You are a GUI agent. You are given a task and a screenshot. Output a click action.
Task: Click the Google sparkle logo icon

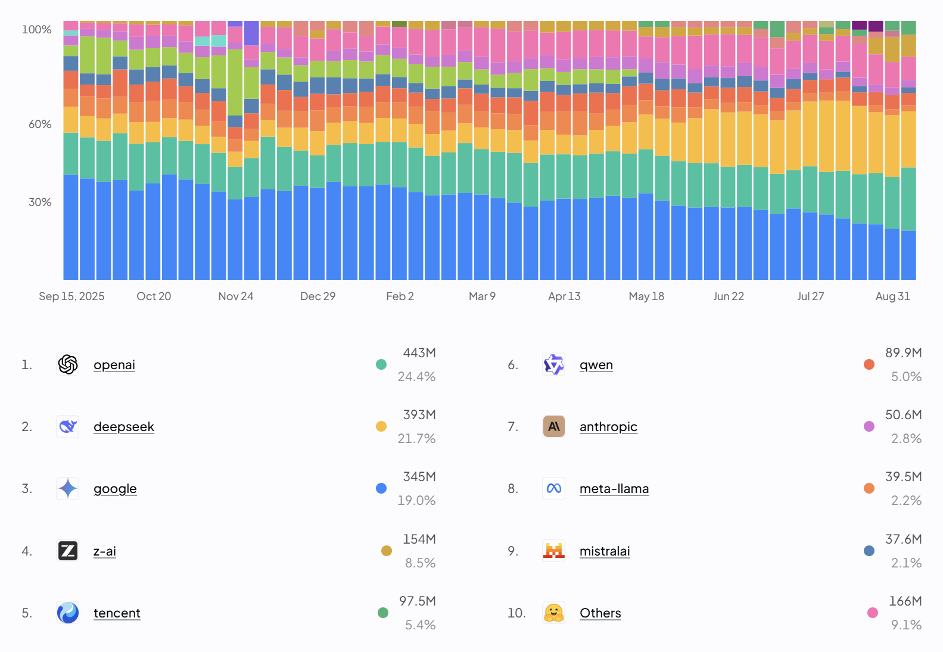(x=68, y=488)
